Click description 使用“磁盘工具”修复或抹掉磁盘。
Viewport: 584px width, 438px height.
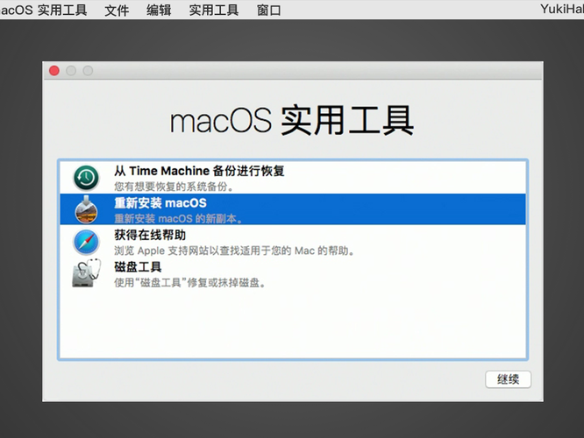[x=190, y=283]
